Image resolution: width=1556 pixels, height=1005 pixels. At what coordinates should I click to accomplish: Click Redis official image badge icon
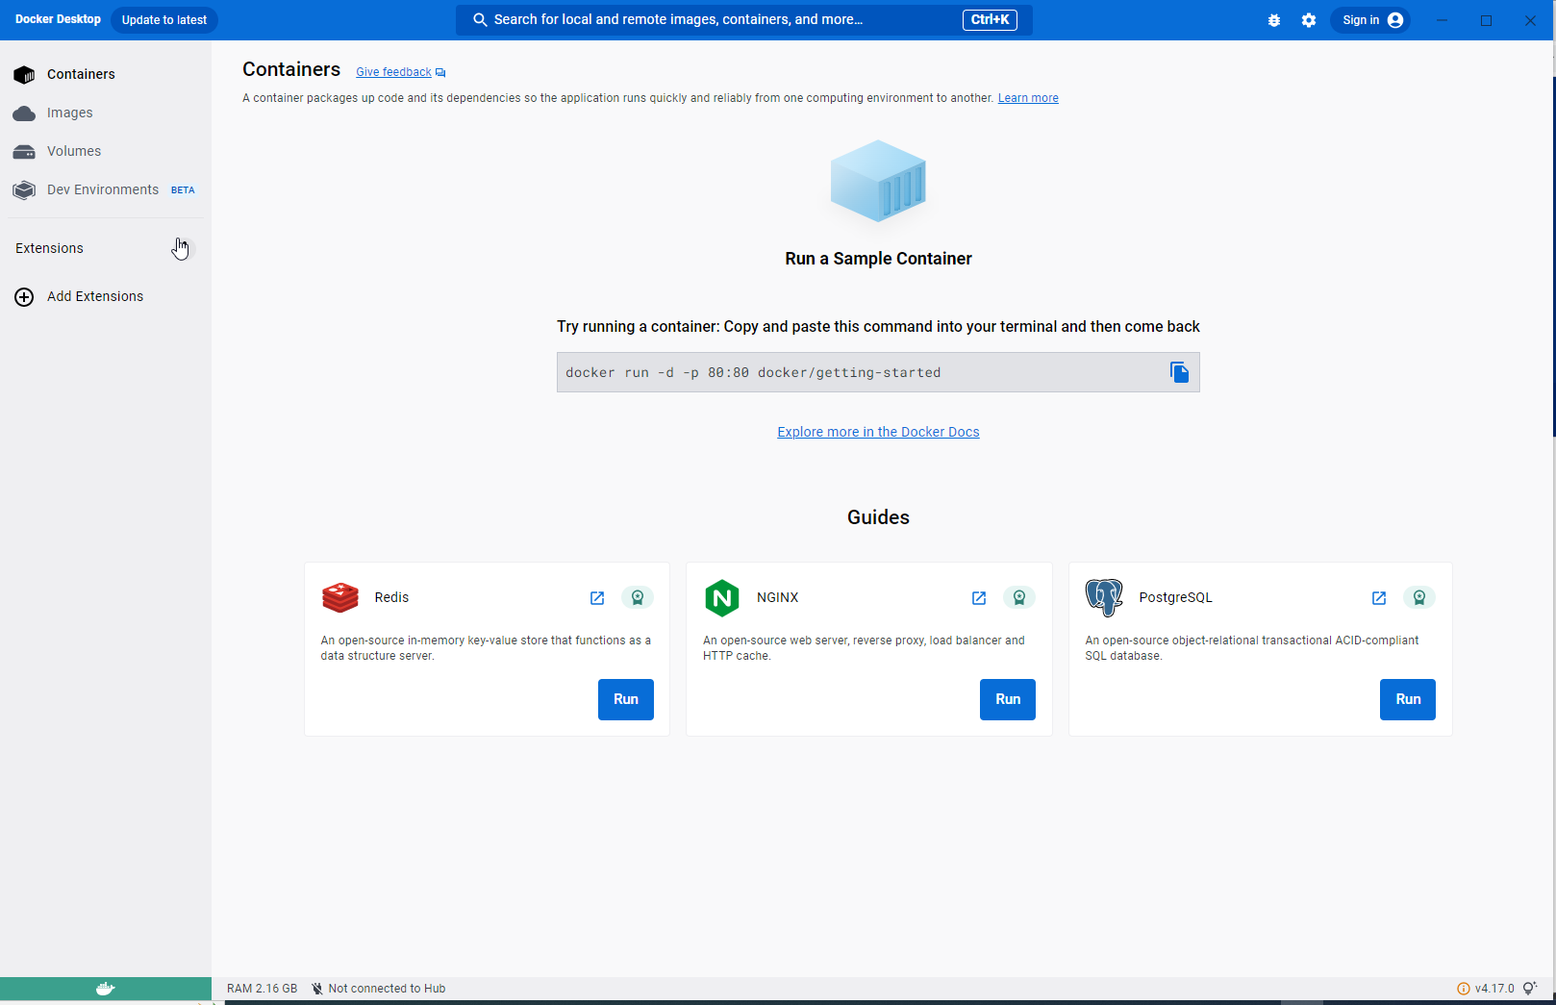coord(638,597)
